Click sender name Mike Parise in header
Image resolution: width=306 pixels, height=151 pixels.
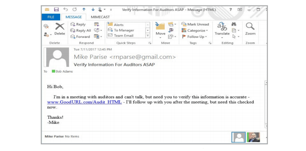(x=90, y=57)
